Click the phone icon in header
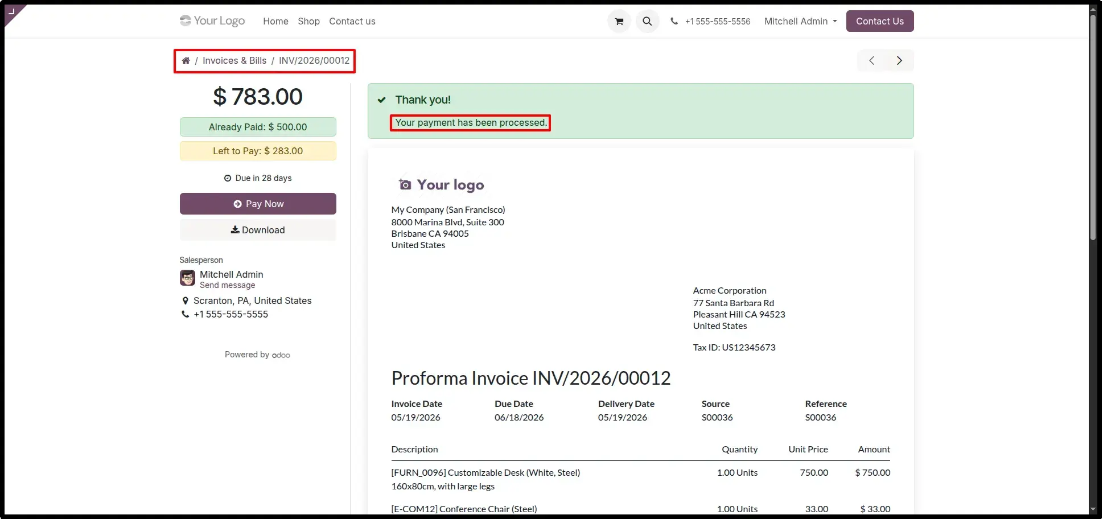 pos(674,22)
